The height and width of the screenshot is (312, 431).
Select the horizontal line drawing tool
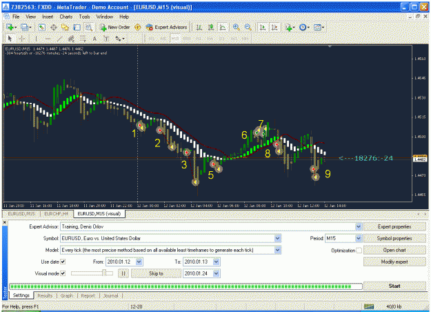click(48, 39)
